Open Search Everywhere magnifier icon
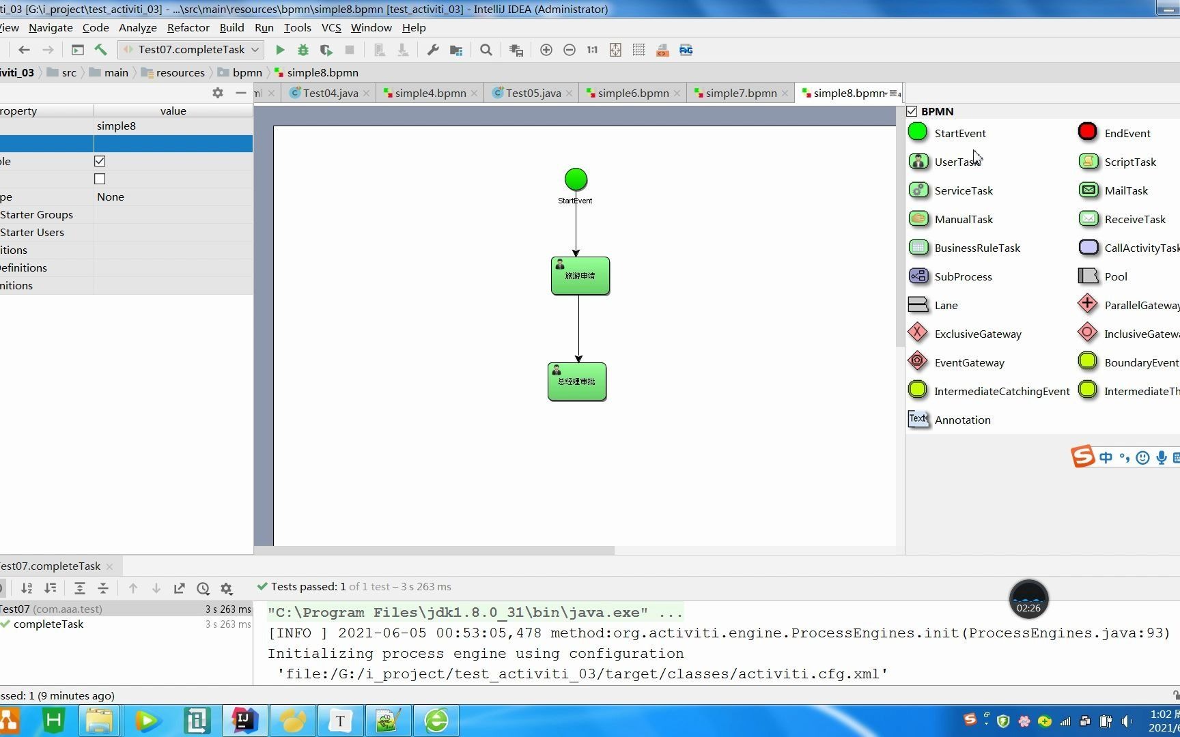Viewport: 1180px width, 737px height. click(x=486, y=50)
